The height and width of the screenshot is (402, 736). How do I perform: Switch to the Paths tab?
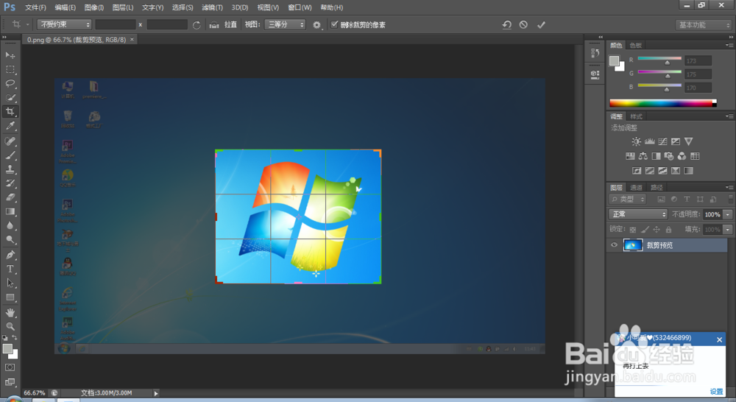(657, 188)
